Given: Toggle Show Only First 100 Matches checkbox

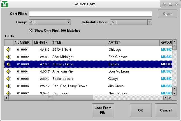Looking at the screenshot, I should pos(31,30).
